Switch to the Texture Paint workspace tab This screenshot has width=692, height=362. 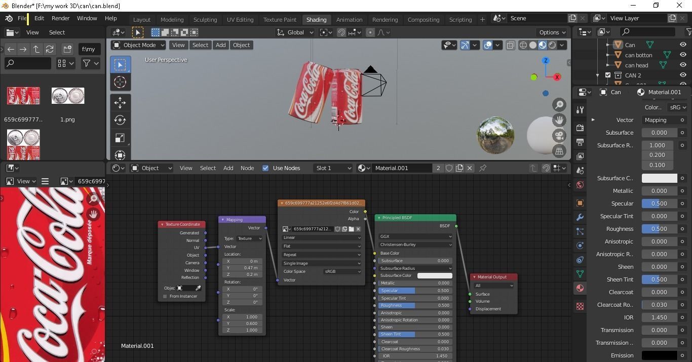click(280, 19)
